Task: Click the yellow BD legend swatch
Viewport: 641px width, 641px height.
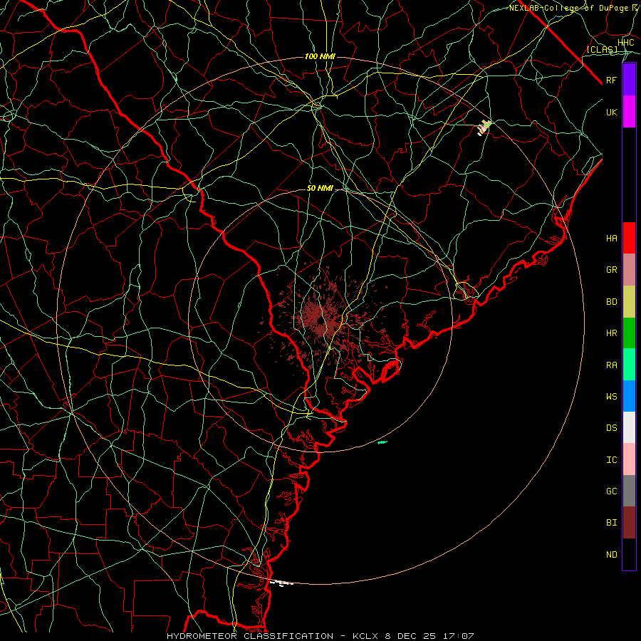Action: point(629,302)
